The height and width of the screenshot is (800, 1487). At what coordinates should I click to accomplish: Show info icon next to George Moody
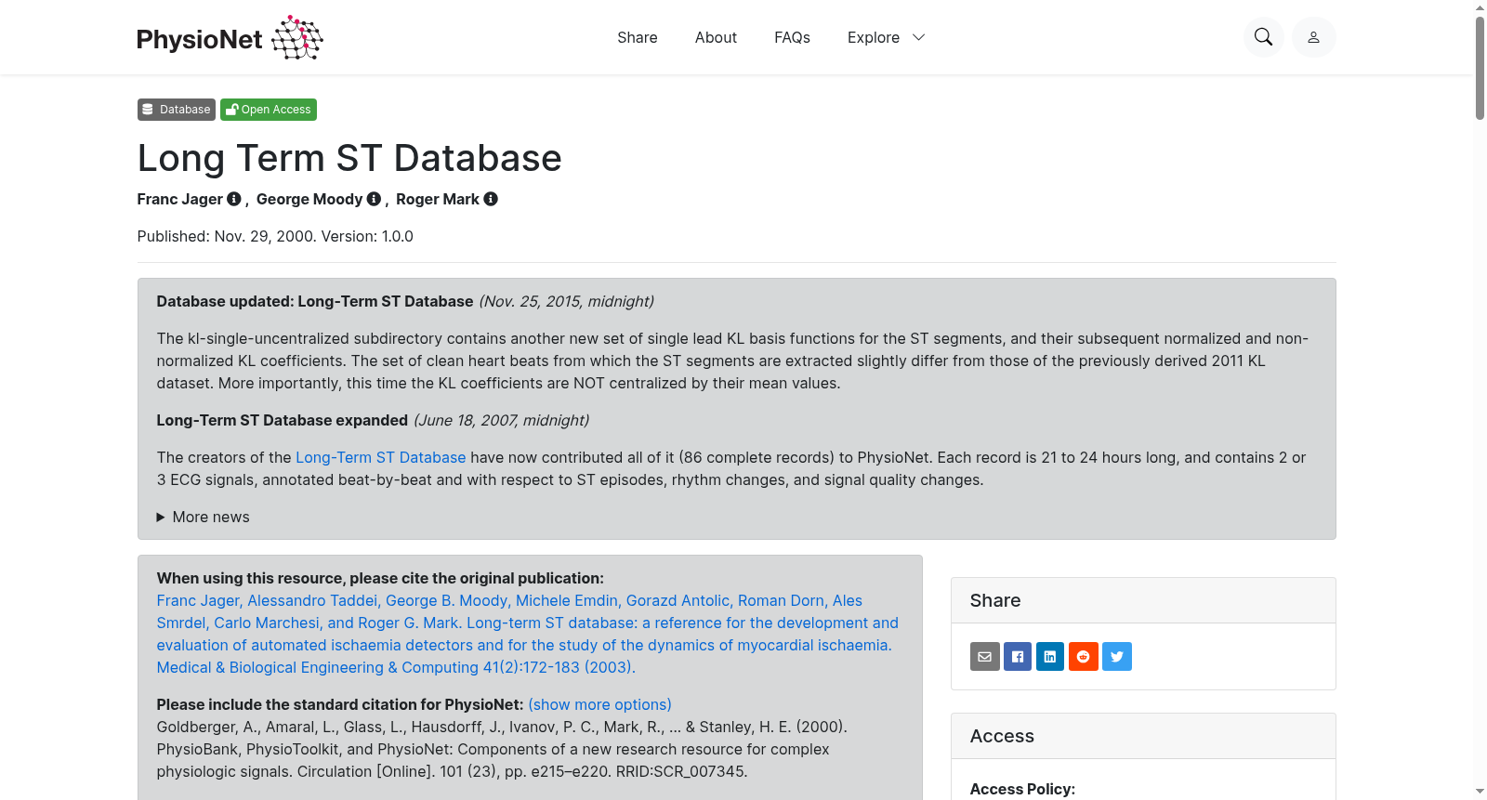pyautogui.click(x=374, y=199)
